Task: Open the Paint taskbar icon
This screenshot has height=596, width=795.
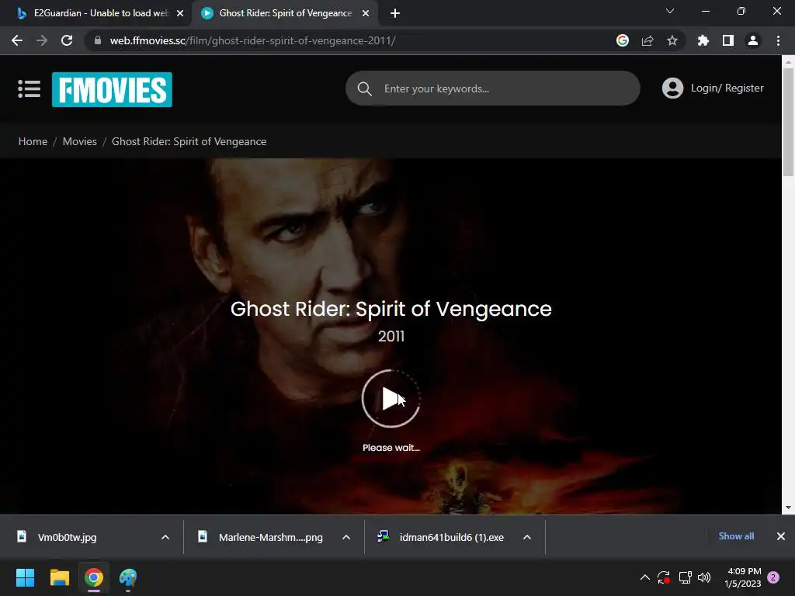Action: pos(128,577)
